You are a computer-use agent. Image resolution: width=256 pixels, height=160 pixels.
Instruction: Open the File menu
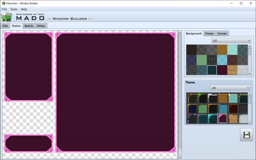4,9
